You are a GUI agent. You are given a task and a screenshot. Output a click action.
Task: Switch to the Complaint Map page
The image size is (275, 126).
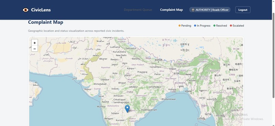click(x=171, y=10)
